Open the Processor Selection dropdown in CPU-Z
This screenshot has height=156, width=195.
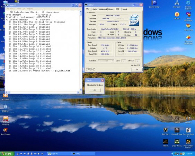point(106,61)
